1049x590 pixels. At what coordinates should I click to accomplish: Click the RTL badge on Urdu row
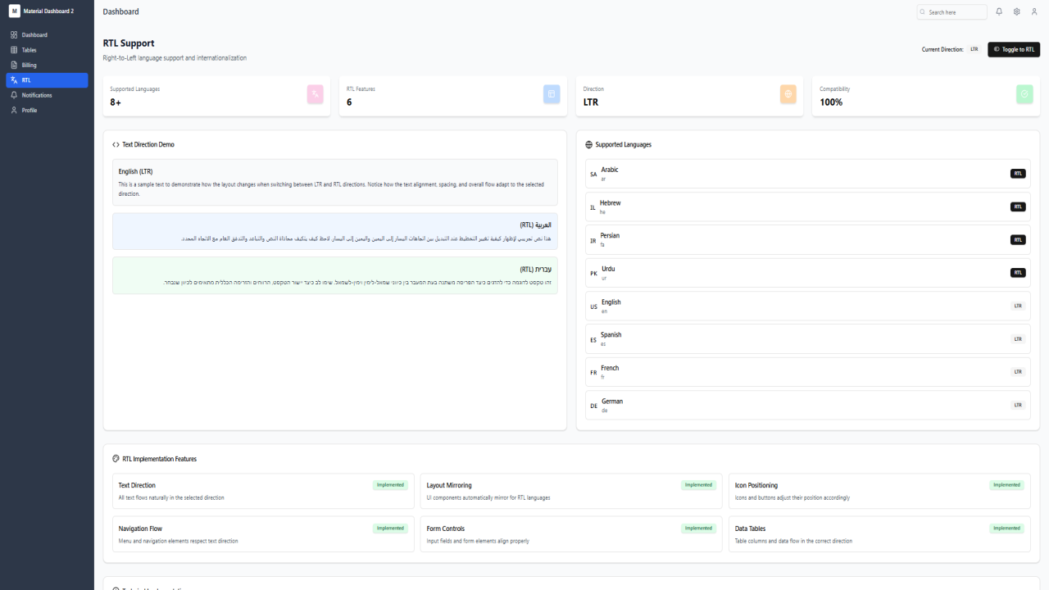pyautogui.click(x=1018, y=273)
